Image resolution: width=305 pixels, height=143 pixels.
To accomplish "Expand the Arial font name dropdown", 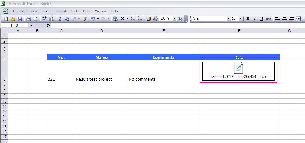I will pos(228,19).
